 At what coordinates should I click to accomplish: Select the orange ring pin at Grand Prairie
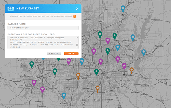tap(78, 76)
